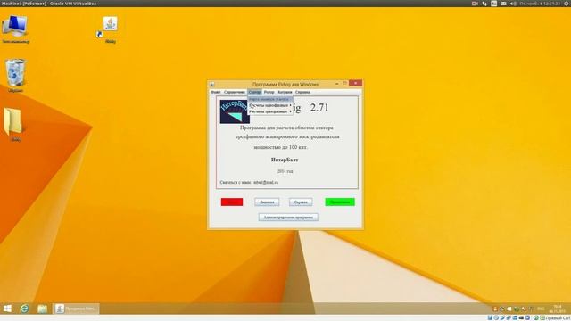
Task: Click the Windows taskbar clock
Action: (558, 309)
